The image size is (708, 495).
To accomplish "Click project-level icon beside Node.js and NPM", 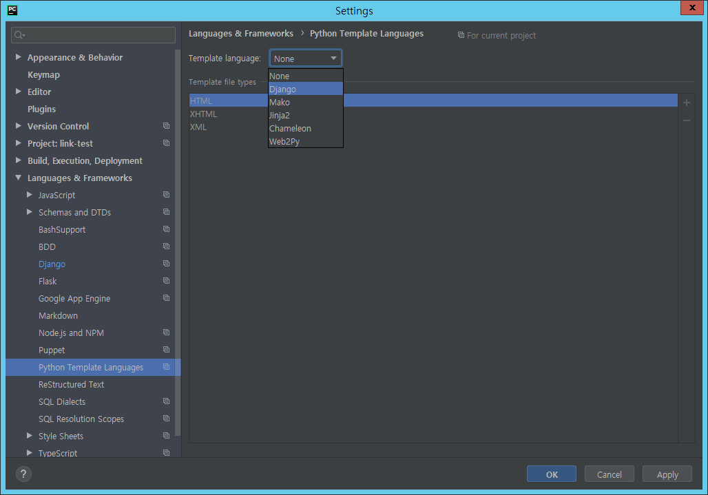I will point(166,333).
